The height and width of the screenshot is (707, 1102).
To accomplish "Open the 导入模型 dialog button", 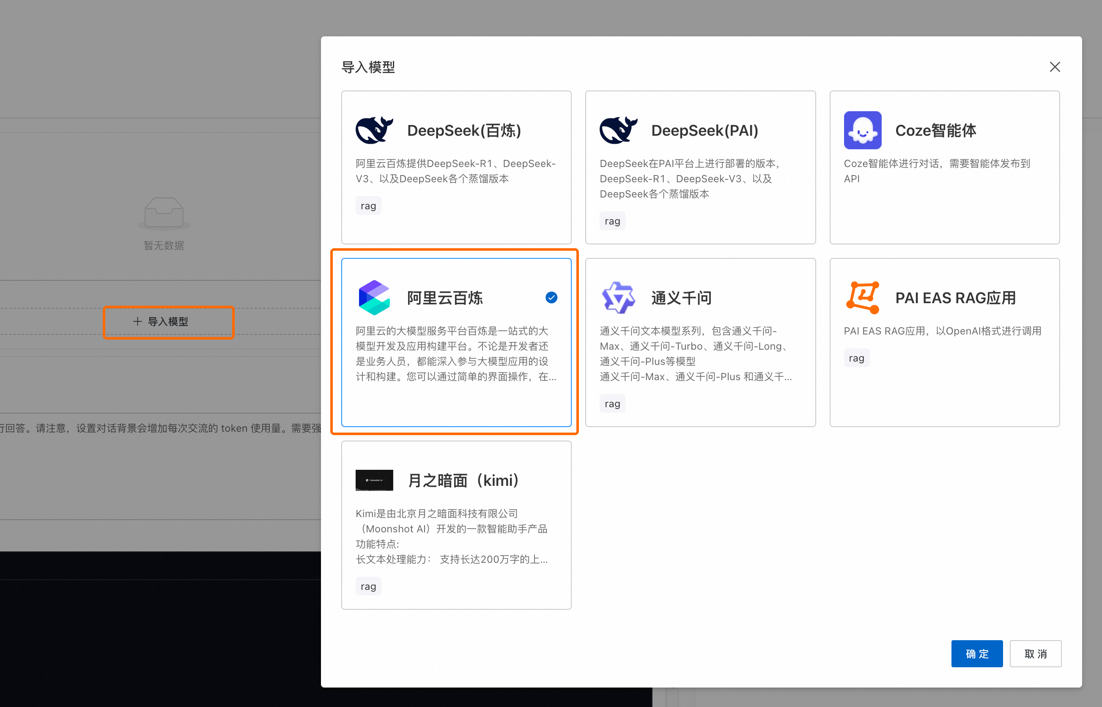I will (x=168, y=322).
